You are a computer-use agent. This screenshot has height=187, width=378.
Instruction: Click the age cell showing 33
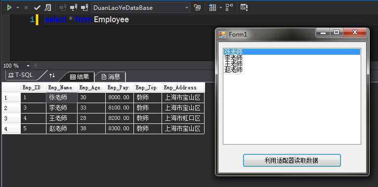[x=91, y=108]
